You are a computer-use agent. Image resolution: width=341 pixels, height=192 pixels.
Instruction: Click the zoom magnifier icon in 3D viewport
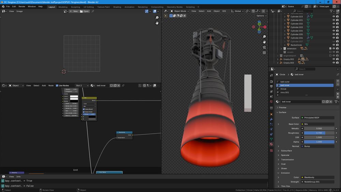click(x=264, y=37)
